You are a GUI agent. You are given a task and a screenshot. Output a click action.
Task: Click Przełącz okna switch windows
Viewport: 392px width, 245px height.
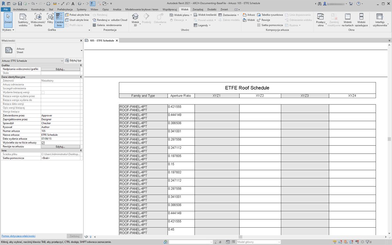point(321,20)
